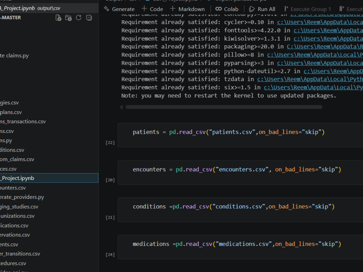
Task: Click the 'Note: you may need to restart' output line
Action: click(229, 96)
